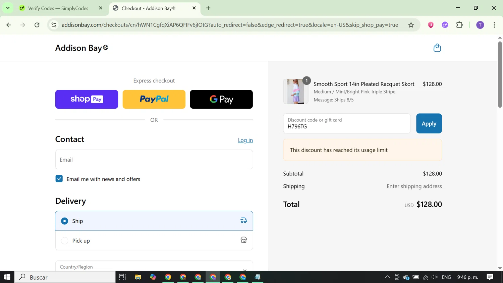Open the Copilot taskbar icon
Viewport: 503px width, 283px height.
(153, 277)
